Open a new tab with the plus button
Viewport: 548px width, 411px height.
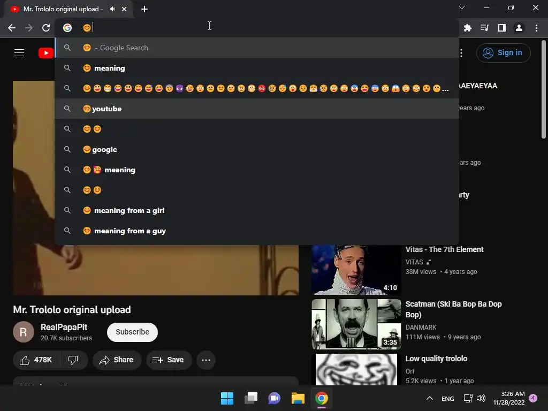coord(144,9)
